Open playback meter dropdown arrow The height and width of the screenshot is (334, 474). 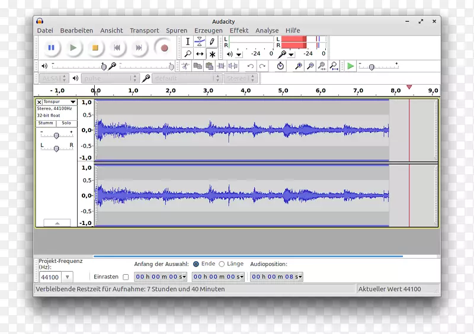point(239,54)
